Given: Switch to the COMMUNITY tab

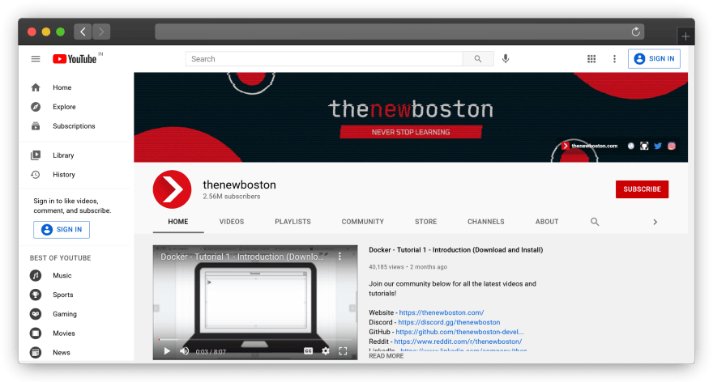Looking at the screenshot, I should click(x=362, y=222).
